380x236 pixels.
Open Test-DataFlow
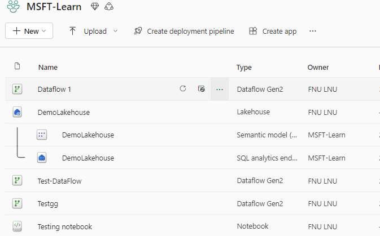(x=60, y=181)
